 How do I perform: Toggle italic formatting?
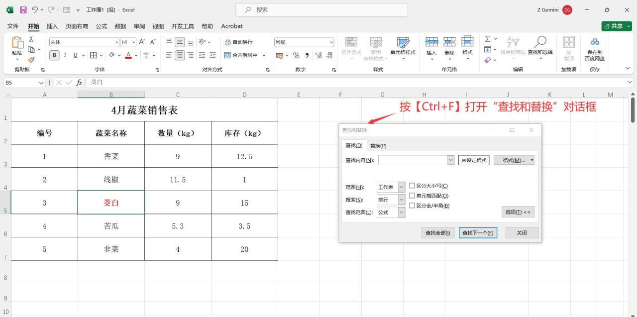point(65,55)
